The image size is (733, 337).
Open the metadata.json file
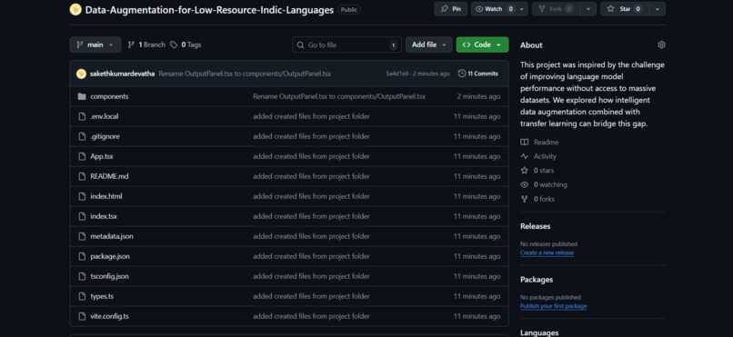click(x=112, y=237)
